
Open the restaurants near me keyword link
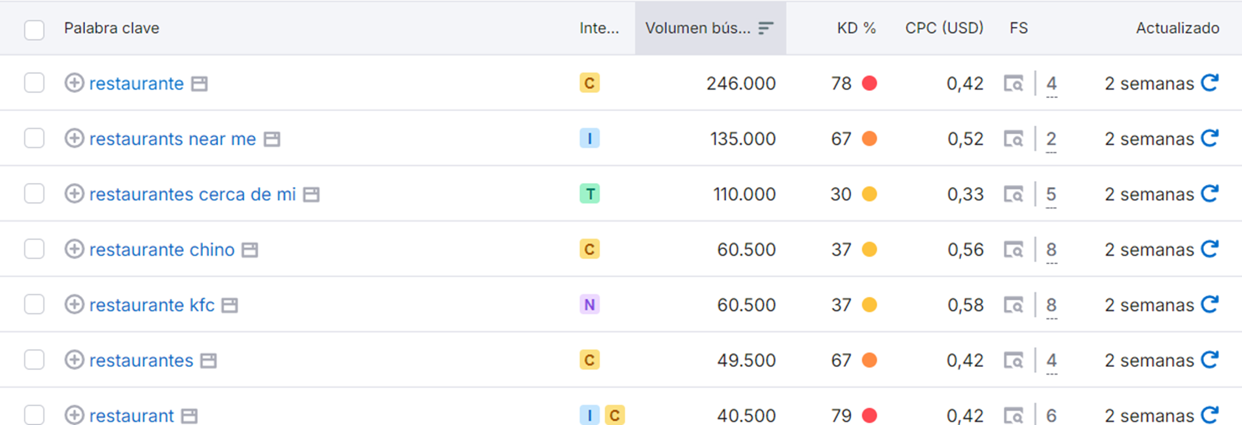(x=173, y=139)
